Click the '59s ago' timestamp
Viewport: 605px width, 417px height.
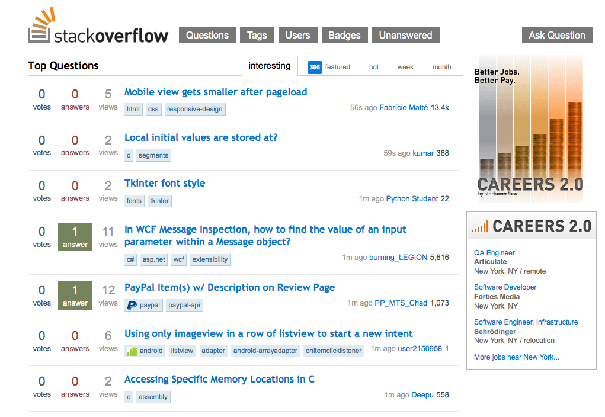[x=397, y=153]
